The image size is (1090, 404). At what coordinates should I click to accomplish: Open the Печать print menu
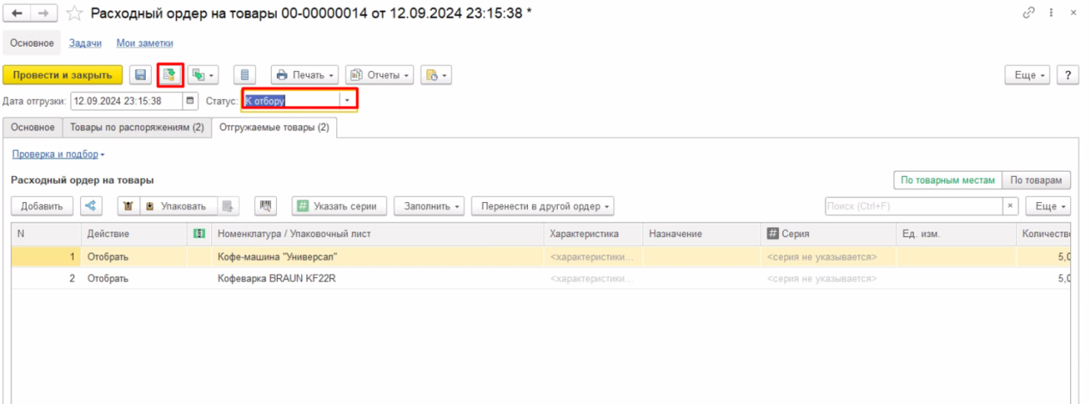tap(304, 75)
